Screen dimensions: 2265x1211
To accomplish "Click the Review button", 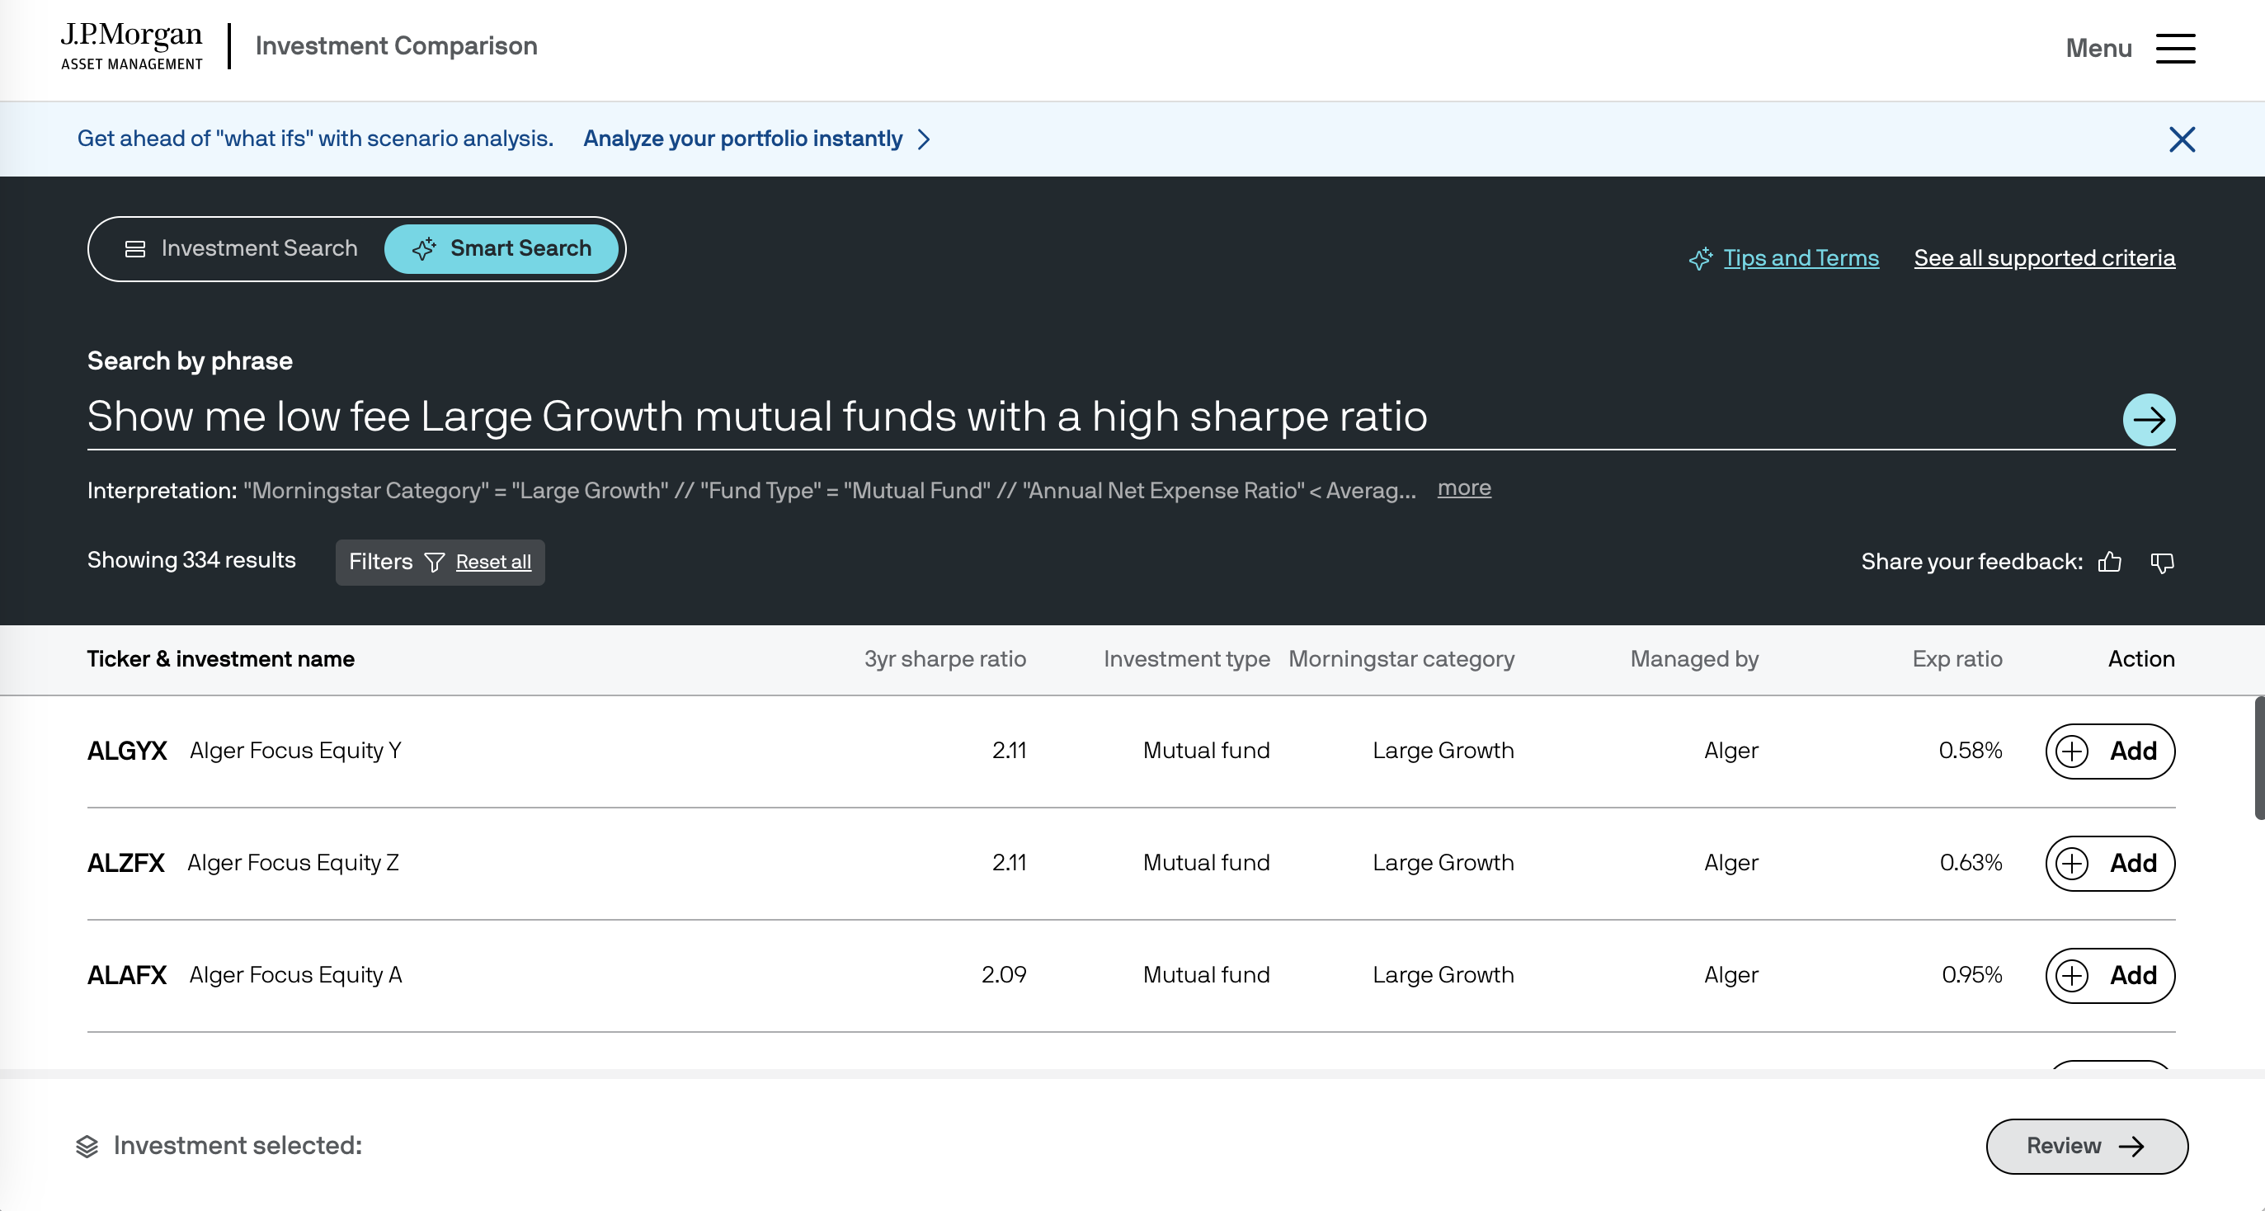I will 2086,1146.
